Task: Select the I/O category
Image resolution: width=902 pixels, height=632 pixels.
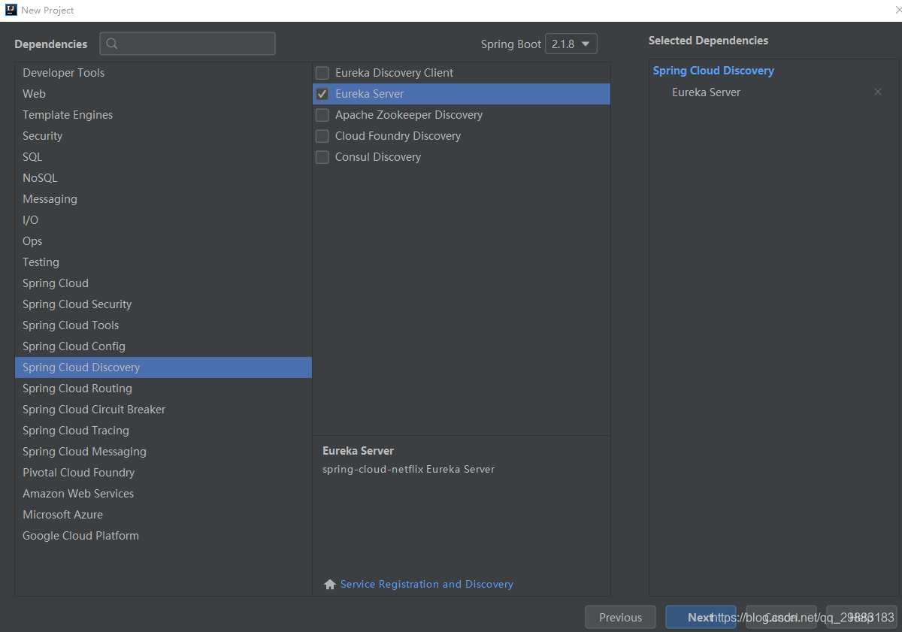Action: pos(163,220)
